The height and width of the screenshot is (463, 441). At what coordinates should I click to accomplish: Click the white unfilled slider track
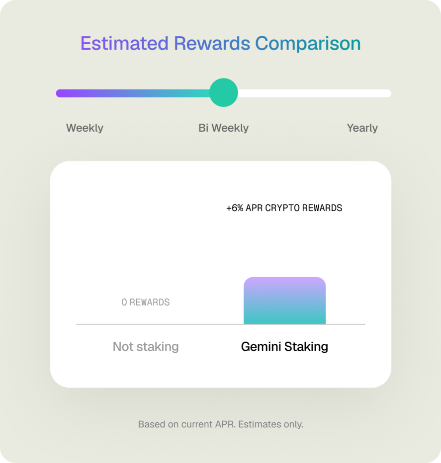click(x=313, y=93)
